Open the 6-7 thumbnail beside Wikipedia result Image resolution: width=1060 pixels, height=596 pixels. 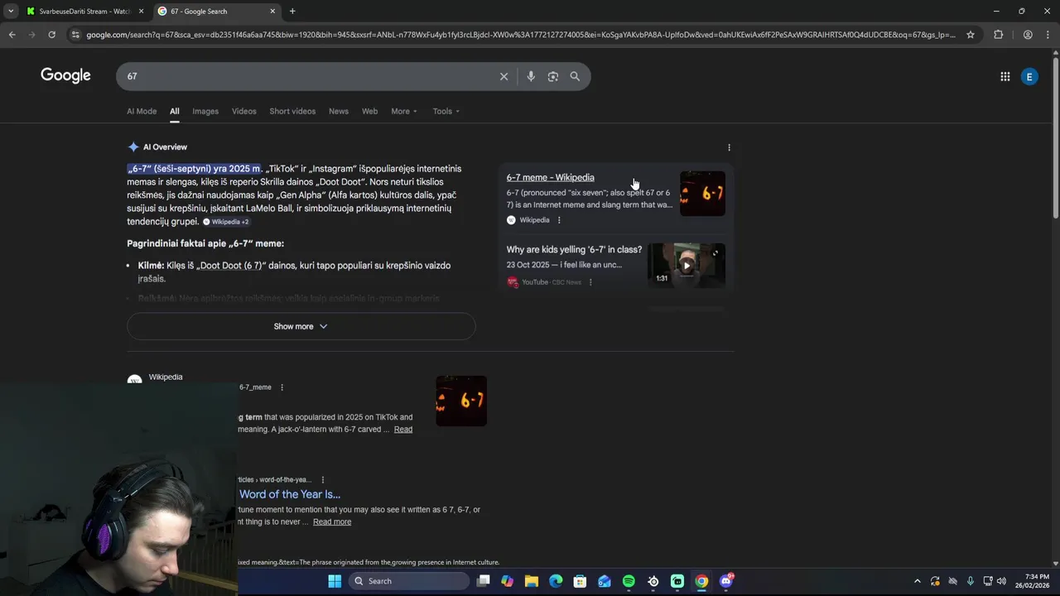461,401
